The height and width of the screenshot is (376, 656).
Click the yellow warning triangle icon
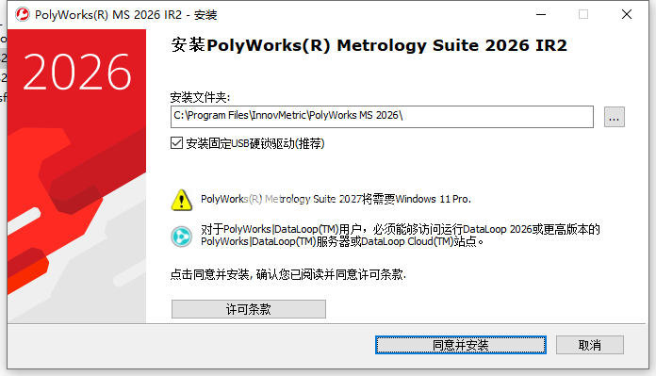point(182,200)
